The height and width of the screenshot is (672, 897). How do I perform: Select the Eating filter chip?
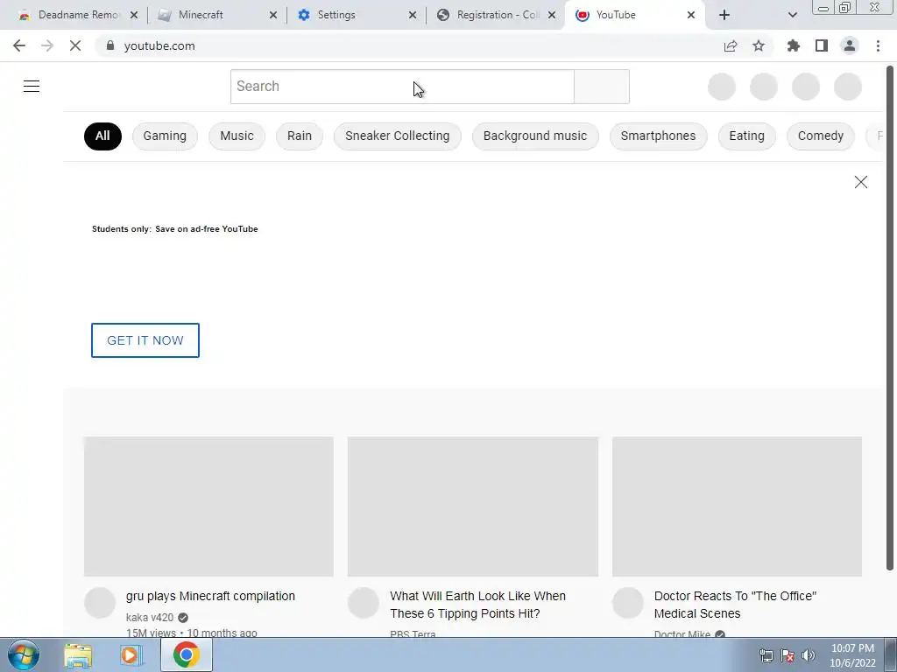point(747,136)
